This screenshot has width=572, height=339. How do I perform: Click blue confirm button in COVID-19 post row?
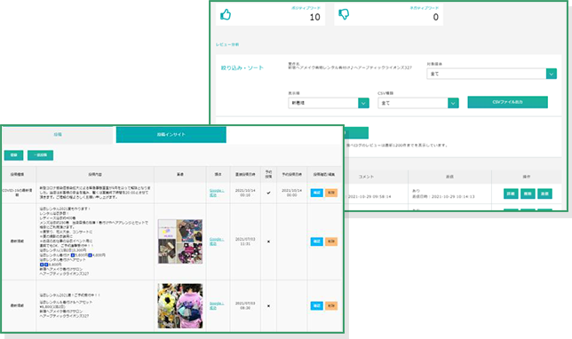click(316, 193)
